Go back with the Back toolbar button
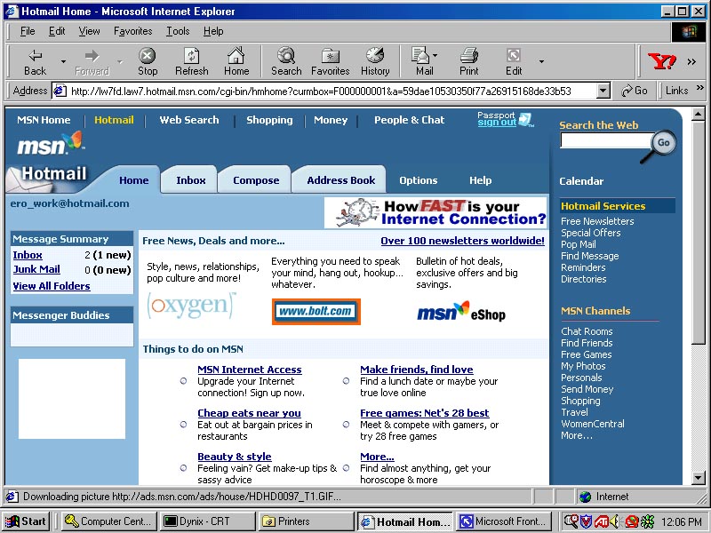711x533 pixels. click(x=35, y=62)
